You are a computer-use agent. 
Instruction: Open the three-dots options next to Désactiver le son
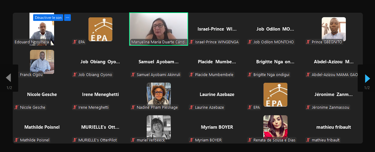coord(67,18)
